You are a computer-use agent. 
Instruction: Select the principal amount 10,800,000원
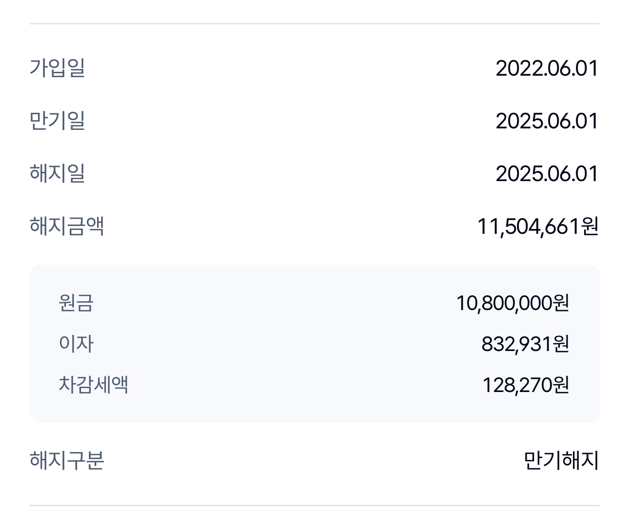(x=512, y=303)
